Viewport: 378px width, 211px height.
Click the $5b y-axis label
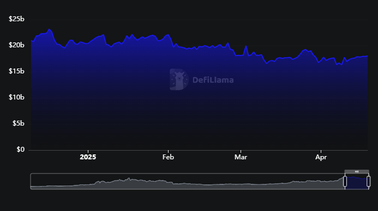[x=19, y=123]
